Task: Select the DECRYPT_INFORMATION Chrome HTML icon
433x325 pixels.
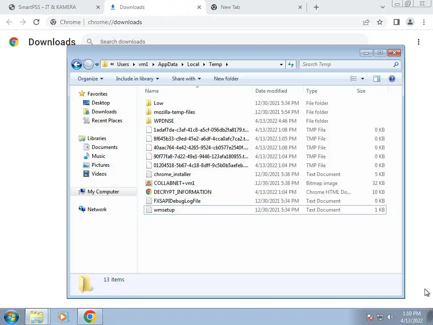Action: (x=149, y=192)
